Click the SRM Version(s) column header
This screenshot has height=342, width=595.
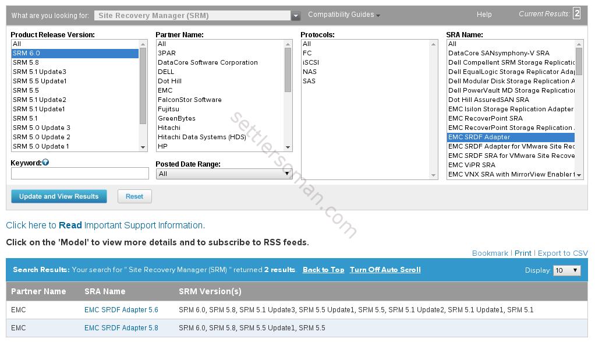pyautogui.click(x=210, y=291)
